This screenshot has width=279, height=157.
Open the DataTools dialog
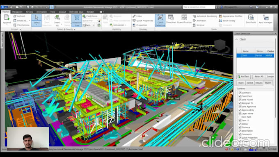tap(251, 19)
